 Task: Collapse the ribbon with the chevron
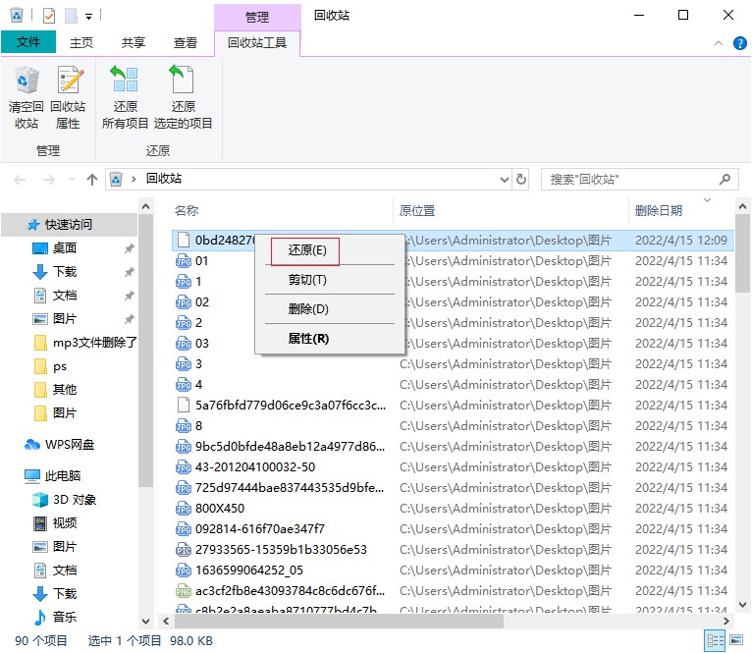coord(719,43)
